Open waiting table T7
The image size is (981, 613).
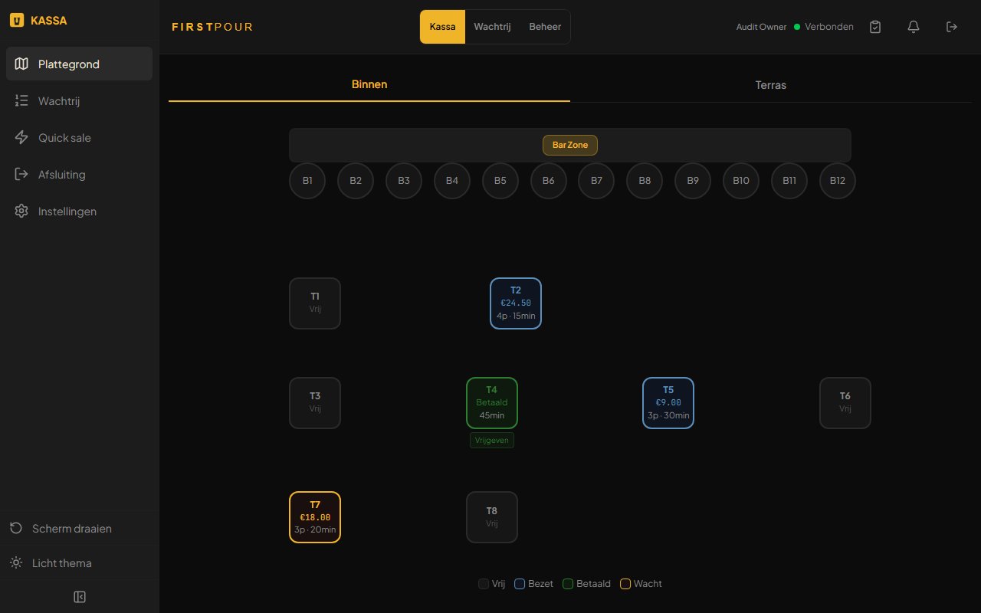pyautogui.click(x=315, y=517)
